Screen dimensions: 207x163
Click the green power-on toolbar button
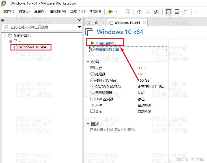tap(111, 12)
